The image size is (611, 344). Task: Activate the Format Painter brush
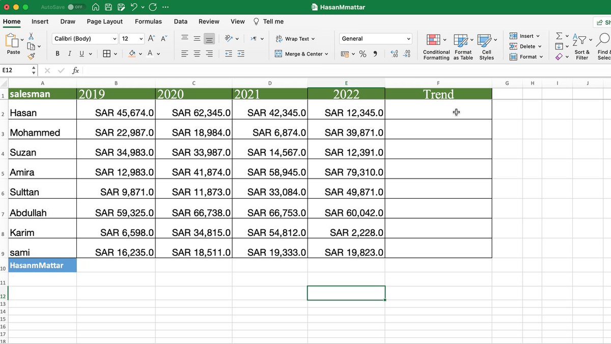[x=31, y=57]
